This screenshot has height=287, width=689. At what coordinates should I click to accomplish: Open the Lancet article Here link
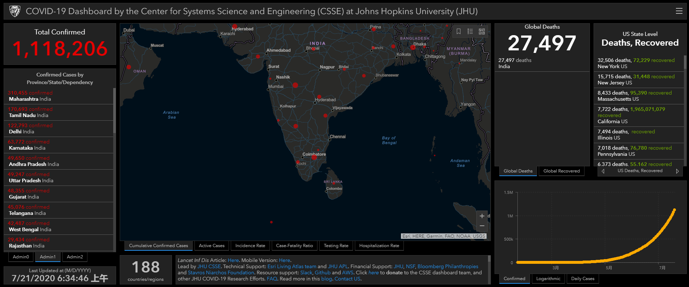pyautogui.click(x=233, y=260)
